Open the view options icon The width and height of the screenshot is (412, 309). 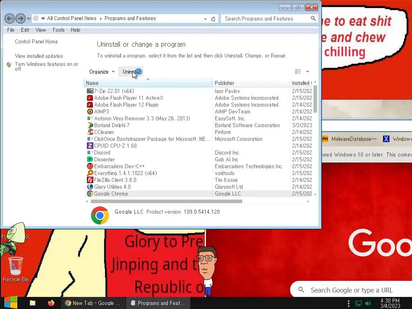point(298,72)
